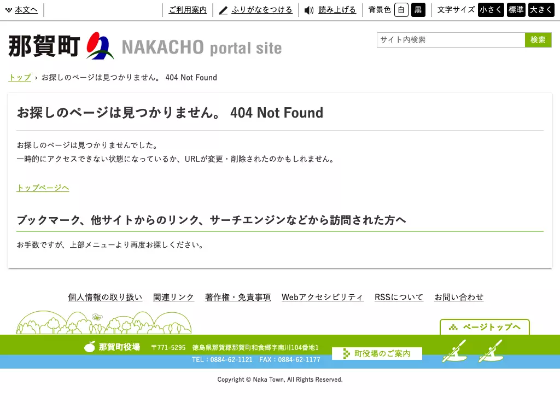
Task: Open 町役場のご案内 town office guide
Action: click(x=377, y=354)
